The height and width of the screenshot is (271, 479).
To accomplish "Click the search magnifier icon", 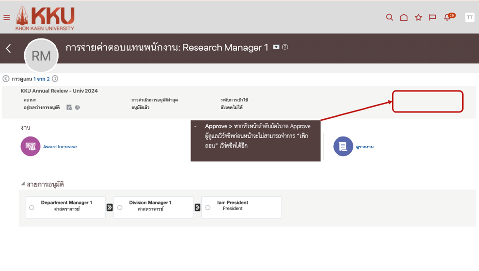I will point(389,17).
